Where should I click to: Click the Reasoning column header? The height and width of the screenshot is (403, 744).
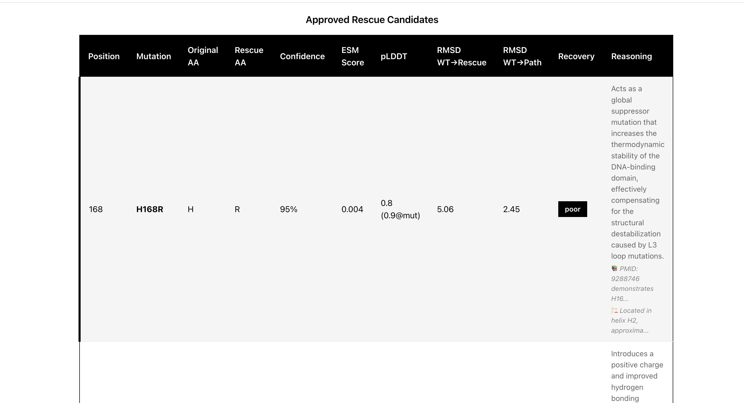[631, 56]
